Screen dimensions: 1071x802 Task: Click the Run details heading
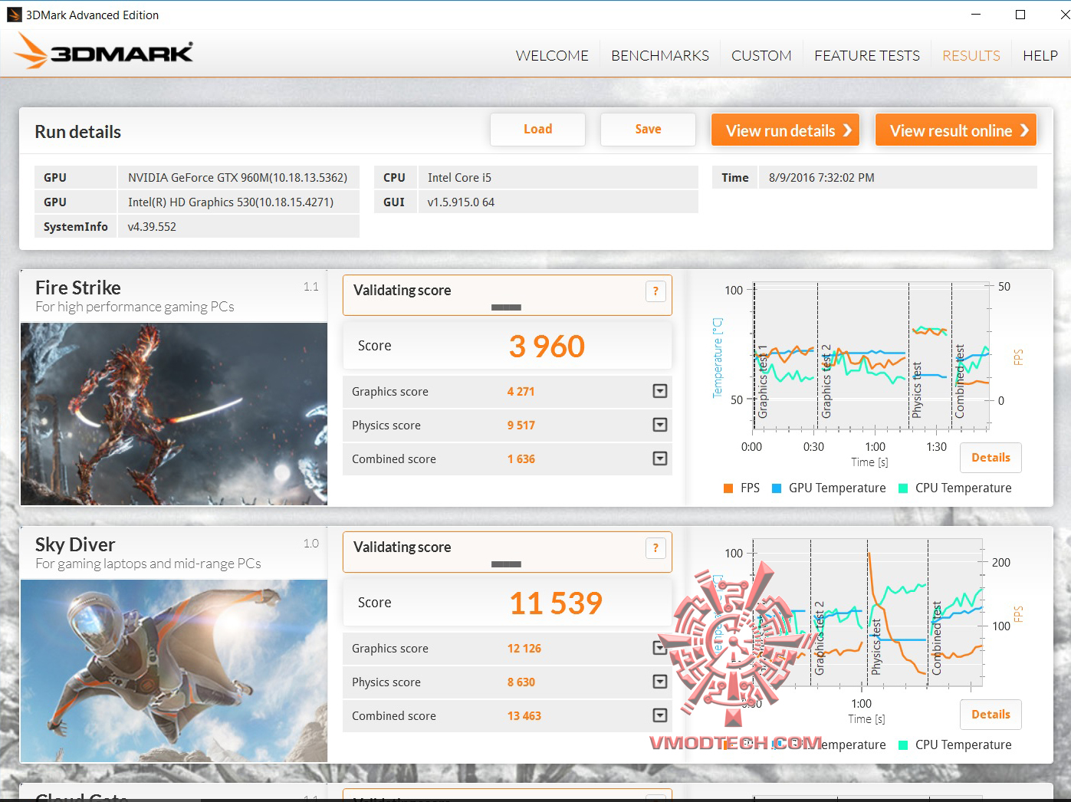(77, 132)
